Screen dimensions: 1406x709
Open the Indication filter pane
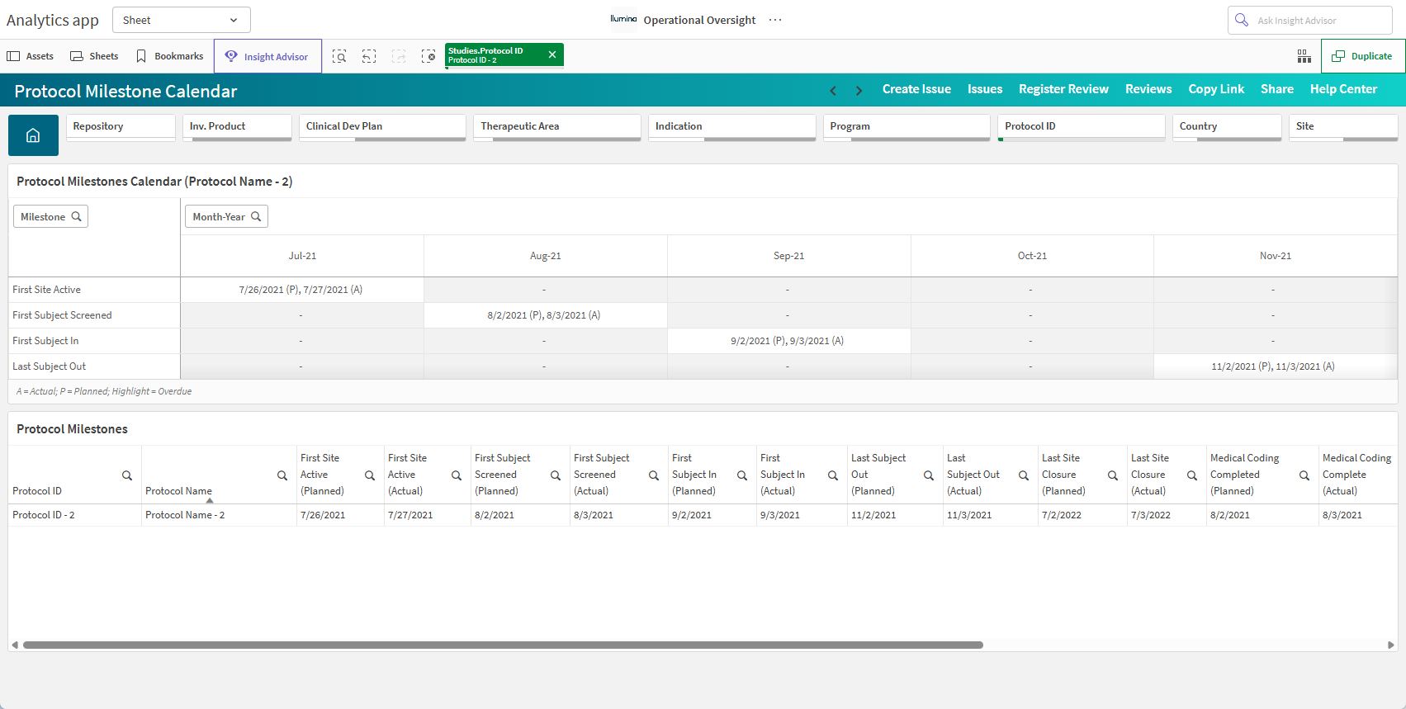(x=731, y=127)
